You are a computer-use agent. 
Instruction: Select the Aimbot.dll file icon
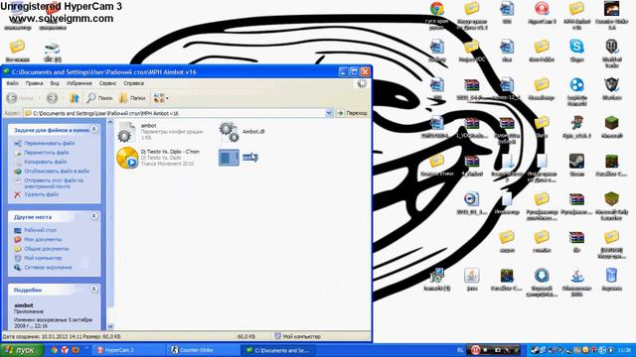pos(229,132)
